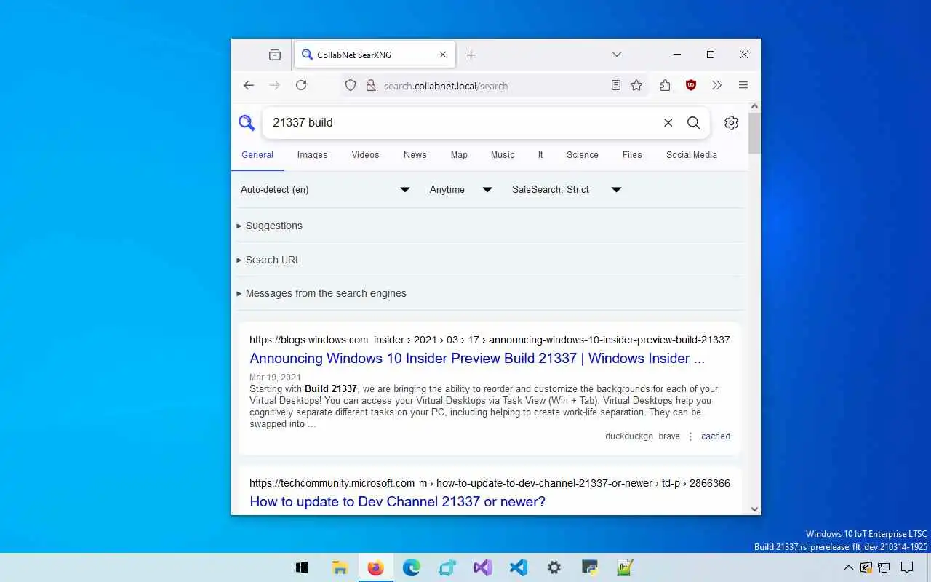Submit search with magnifier button
This screenshot has height=582, width=931.
click(x=694, y=123)
